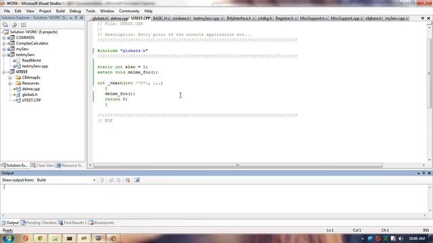Viewport: 433px width, 243px height.
Task: Collapse the testmyServ project node
Action: [4, 55]
